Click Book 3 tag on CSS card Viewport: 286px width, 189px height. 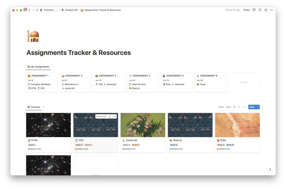[89, 145]
